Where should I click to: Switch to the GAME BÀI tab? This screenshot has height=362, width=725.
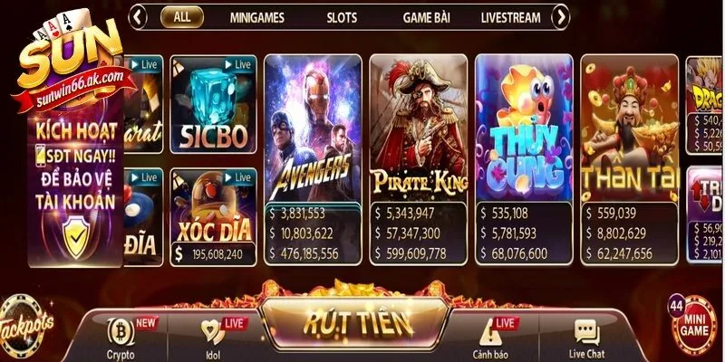point(426,18)
